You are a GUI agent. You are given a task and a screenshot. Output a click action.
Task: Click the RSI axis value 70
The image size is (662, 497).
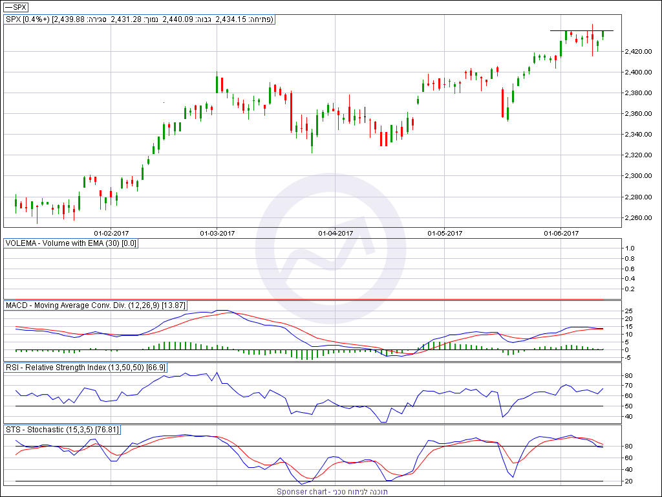point(628,386)
